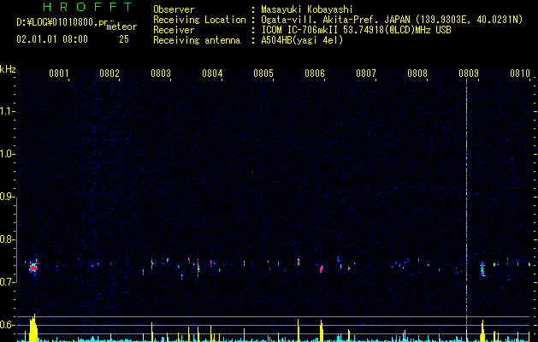Click the 0805 time marker
The image size is (538, 342).
pos(263,74)
